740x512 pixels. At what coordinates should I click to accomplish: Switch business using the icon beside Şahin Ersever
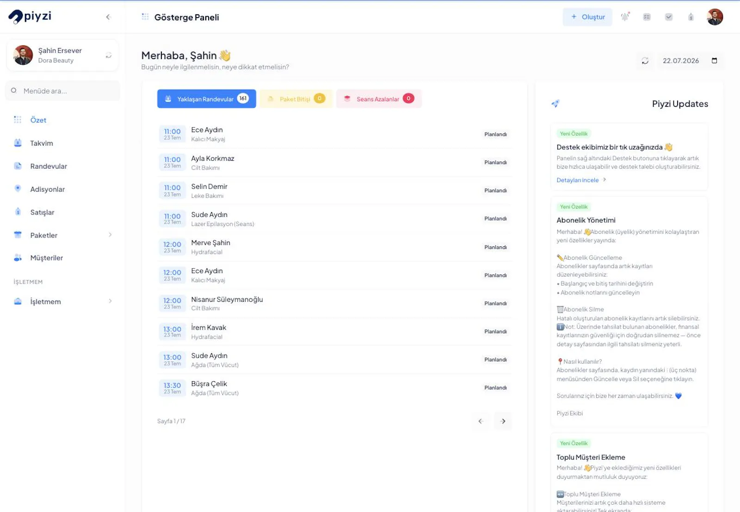point(109,55)
